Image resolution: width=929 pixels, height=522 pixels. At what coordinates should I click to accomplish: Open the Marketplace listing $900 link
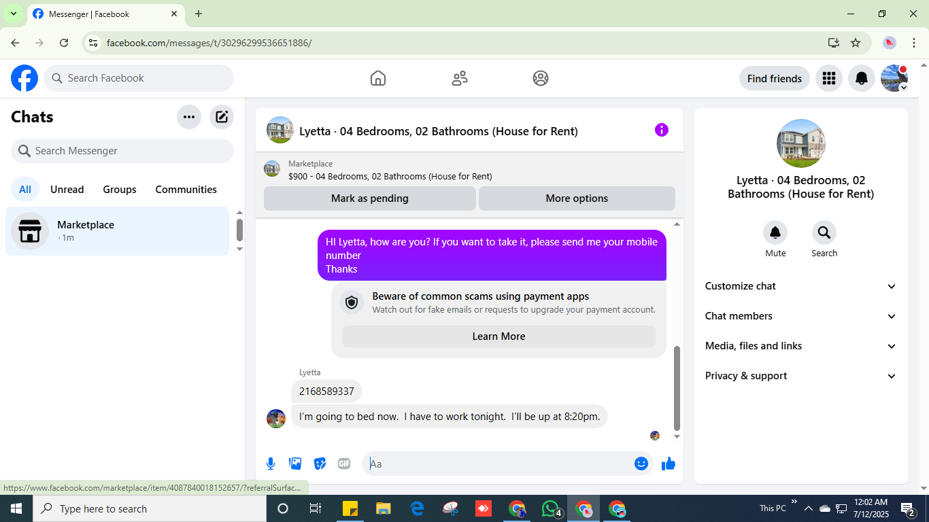coord(390,177)
